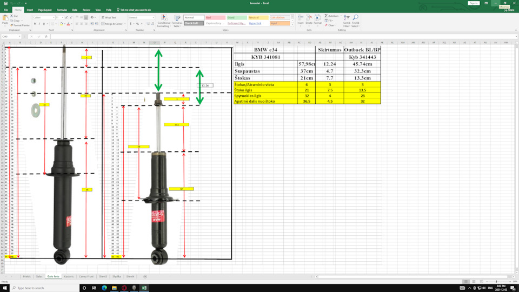Click the Format Painter brush icon
This screenshot has width=519, height=292.
coord(12,25)
